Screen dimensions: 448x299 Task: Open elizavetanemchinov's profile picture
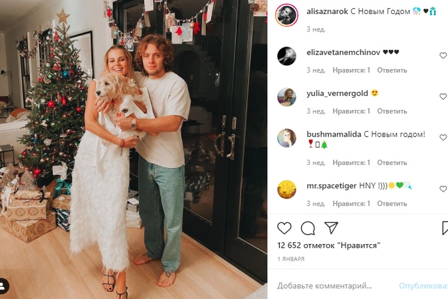click(x=287, y=56)
